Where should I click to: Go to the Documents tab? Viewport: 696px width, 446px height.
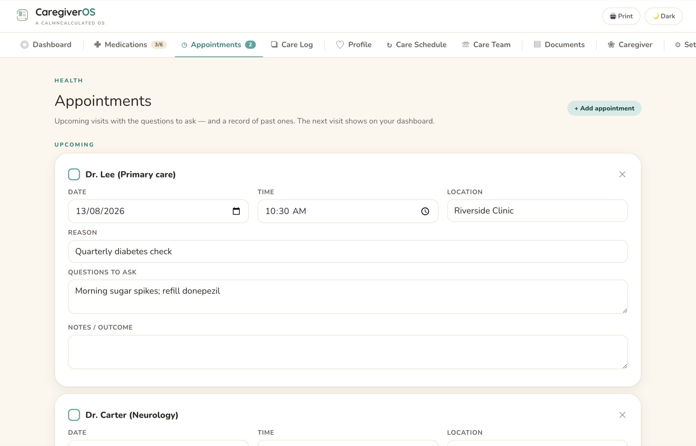pos(559,45)
